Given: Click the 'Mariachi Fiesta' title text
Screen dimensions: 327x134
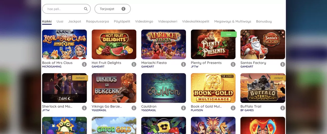Looking at the screenshot, I should pos(154,63).
